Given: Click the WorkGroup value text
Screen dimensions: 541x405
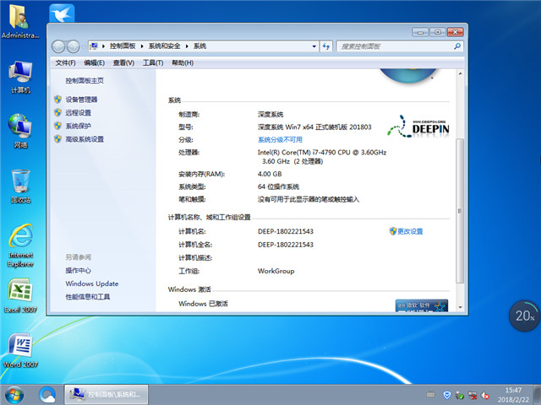Looking at the screenshot, I should [x=276, y=271].
